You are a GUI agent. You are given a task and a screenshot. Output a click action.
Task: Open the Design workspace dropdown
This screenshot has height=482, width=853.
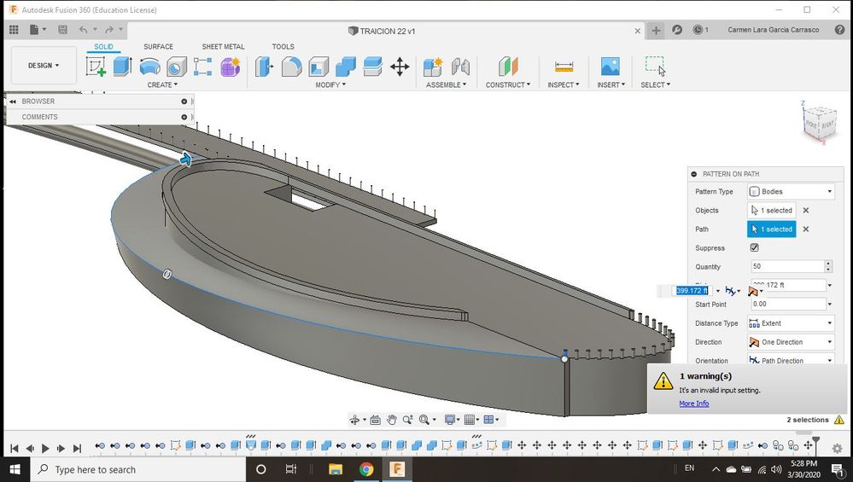44,66
